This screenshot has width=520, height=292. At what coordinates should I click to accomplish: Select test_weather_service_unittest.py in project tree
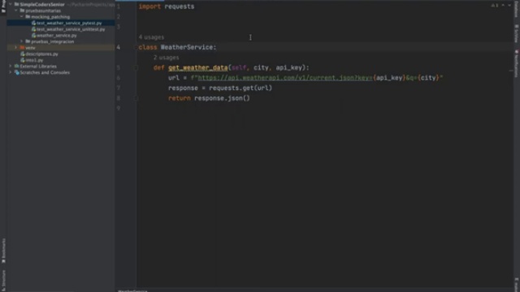tap(61, 29)
